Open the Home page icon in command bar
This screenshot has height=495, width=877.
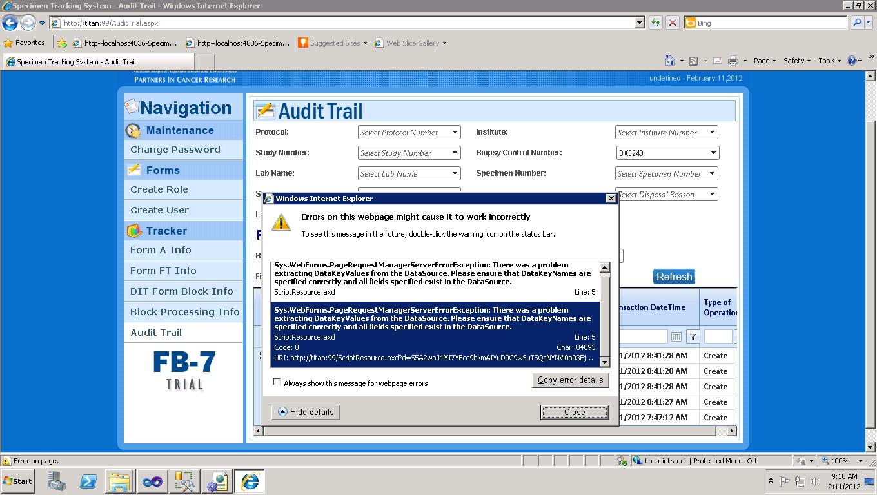[x=670, y=61]
